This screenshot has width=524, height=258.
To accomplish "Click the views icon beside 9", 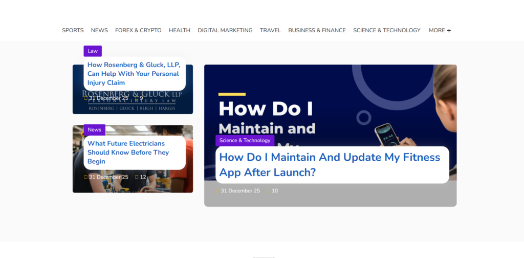I will point(137,98).
